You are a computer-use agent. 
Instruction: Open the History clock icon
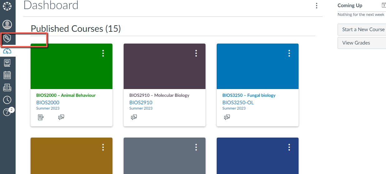click(x=7, y=100)
